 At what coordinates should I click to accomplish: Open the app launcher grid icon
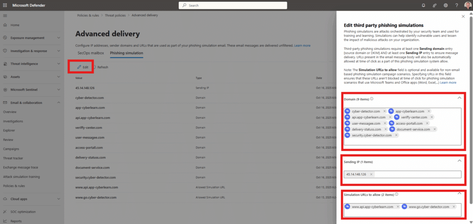[x=5, y=5]
